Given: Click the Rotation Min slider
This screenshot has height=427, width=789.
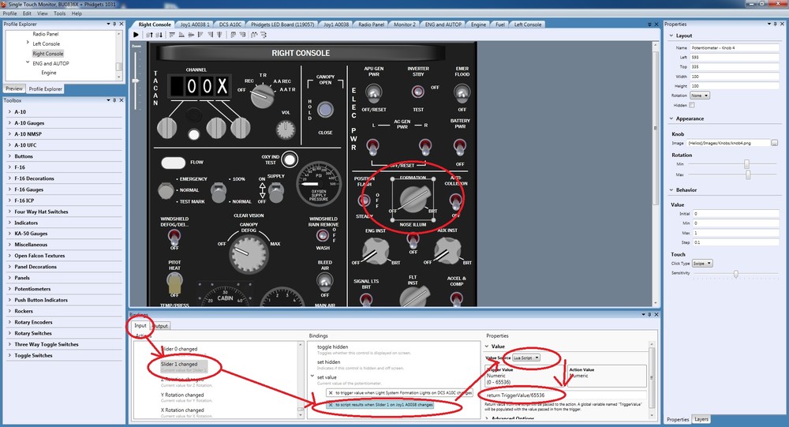Looking at the screenshot, I should click(746, 164).
